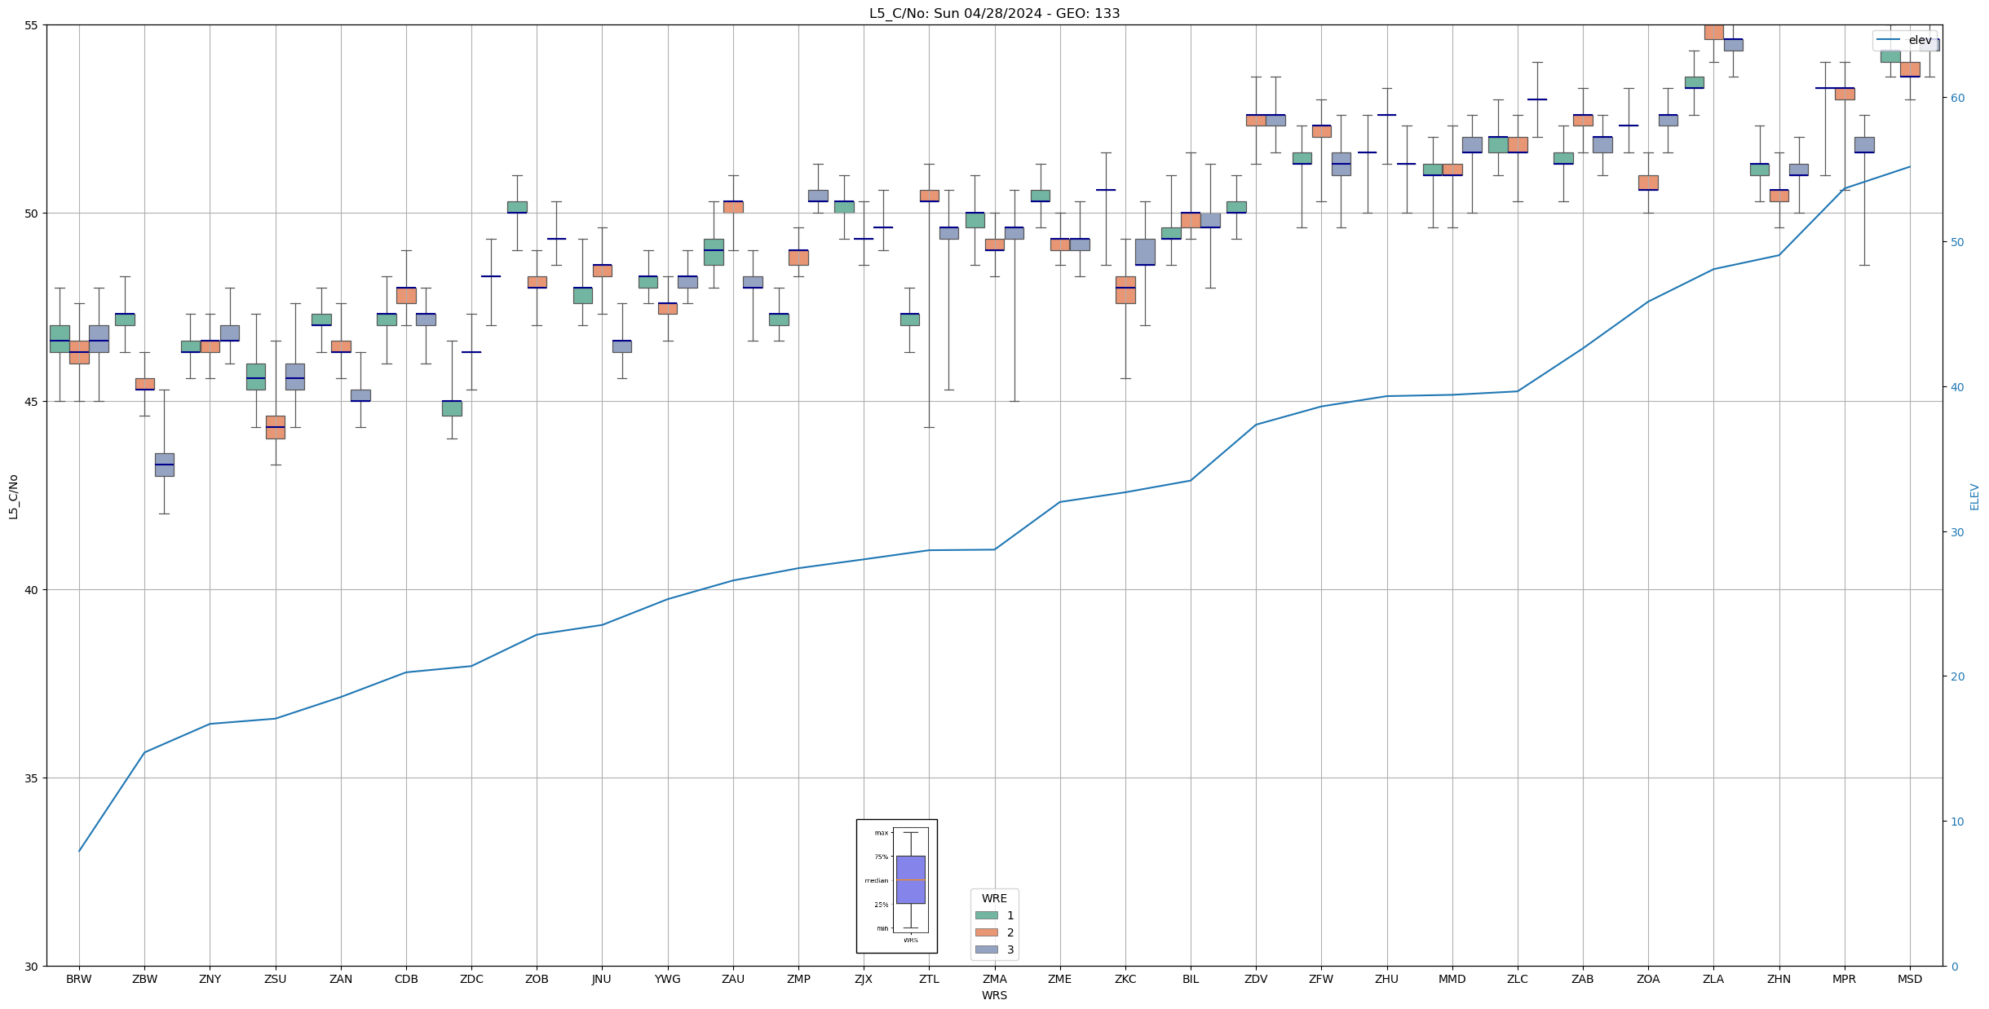Click the ZHN x-axis label

[x=1779, y=980]
